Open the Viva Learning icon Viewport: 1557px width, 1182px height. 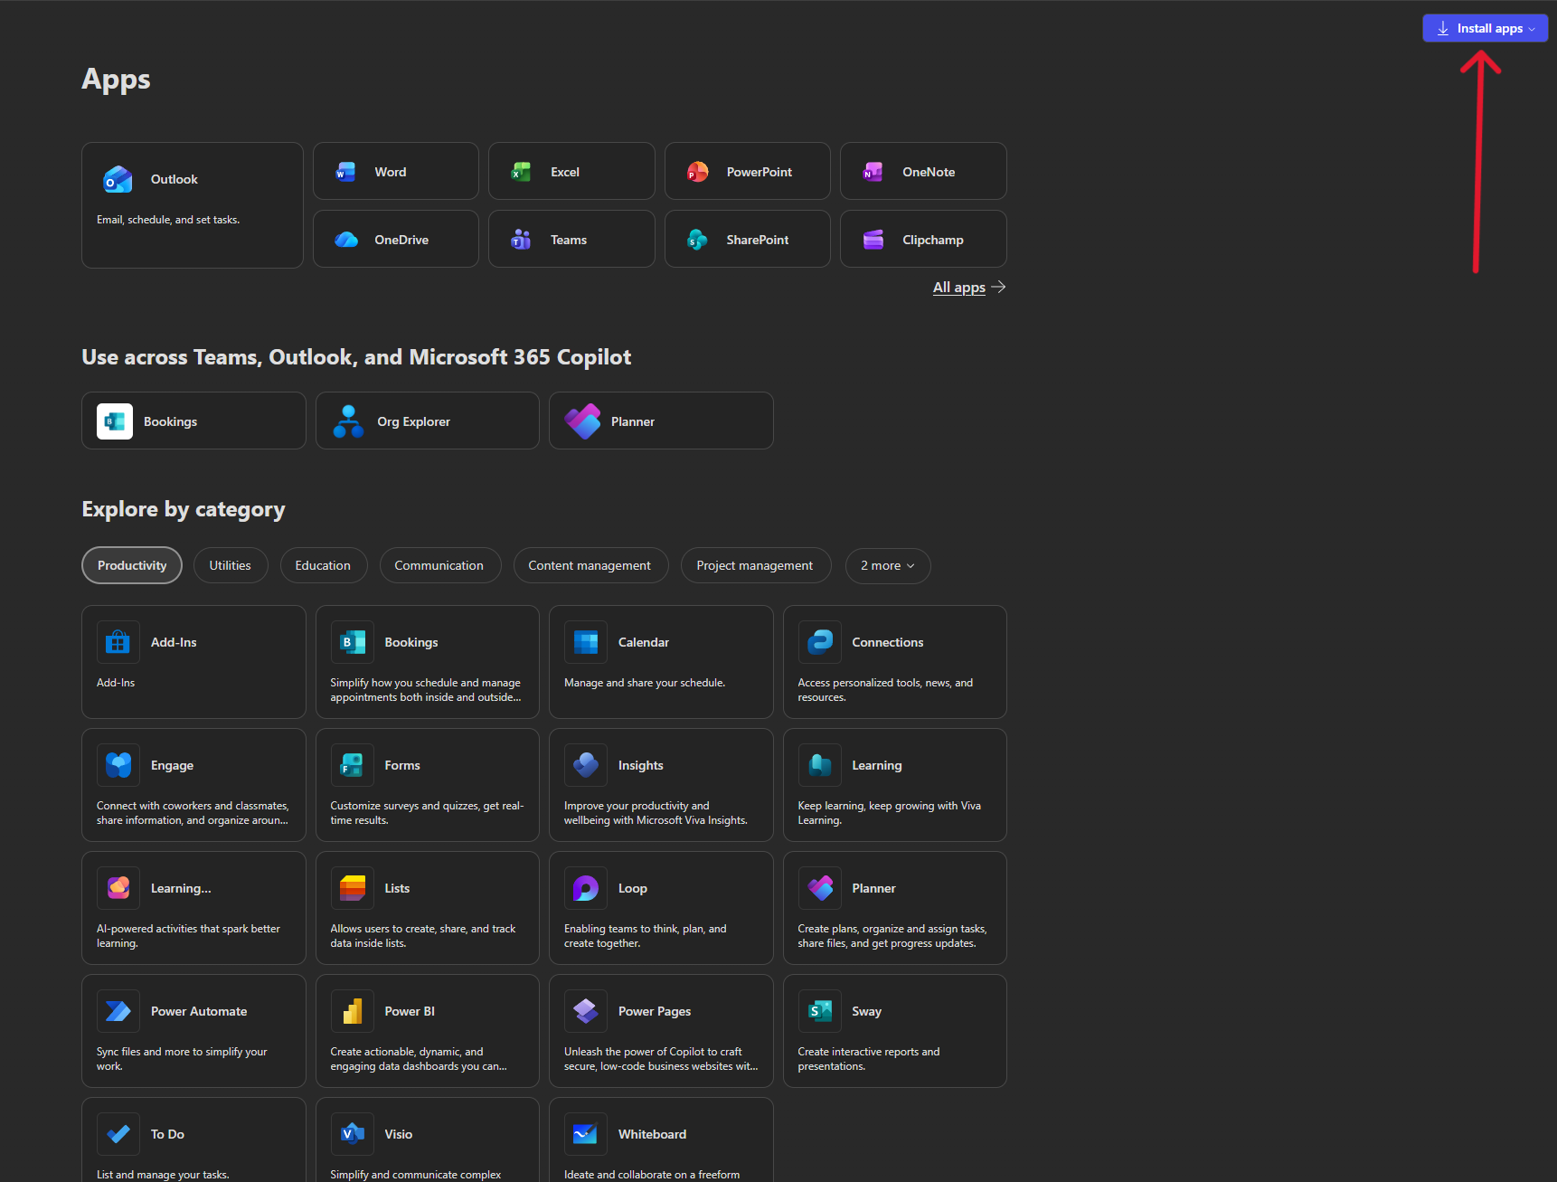click(820, 765)
